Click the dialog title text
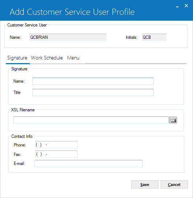The width and height of the screenshot is (193, 198). tap(72, 12)
